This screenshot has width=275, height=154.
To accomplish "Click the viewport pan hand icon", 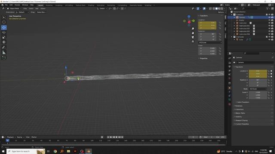I will click(x=193, y=33).
